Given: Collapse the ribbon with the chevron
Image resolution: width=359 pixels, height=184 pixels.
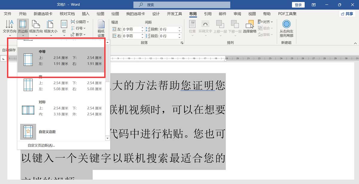Looking at the screenshot, I should coord(355,43).
